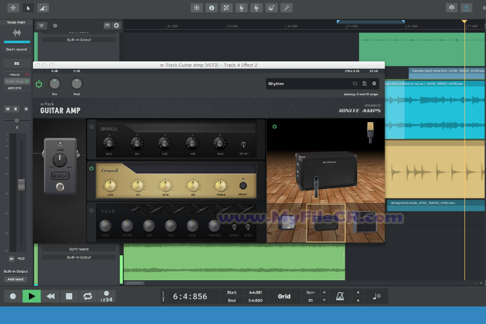The image size is (486, 324).
Task: Select Guitar Amp effect slot
Action: [15, 81]
